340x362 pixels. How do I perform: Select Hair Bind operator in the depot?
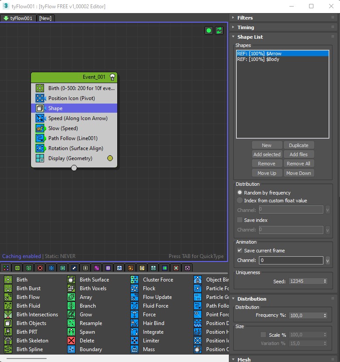148,323
